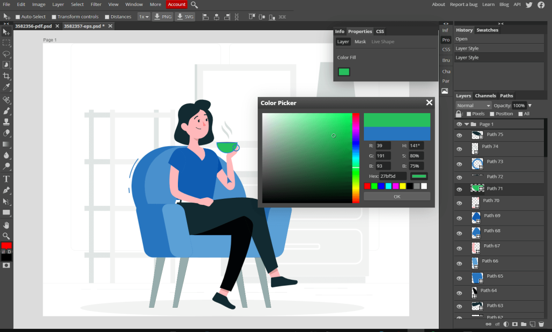Click the red foreground color swatch
This screenshot has width=552, height=332.
[6, 245]
